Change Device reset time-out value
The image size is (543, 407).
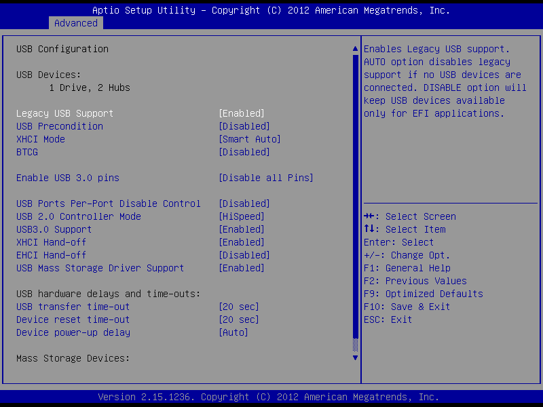pyautogui.click(x=238, y=319)
